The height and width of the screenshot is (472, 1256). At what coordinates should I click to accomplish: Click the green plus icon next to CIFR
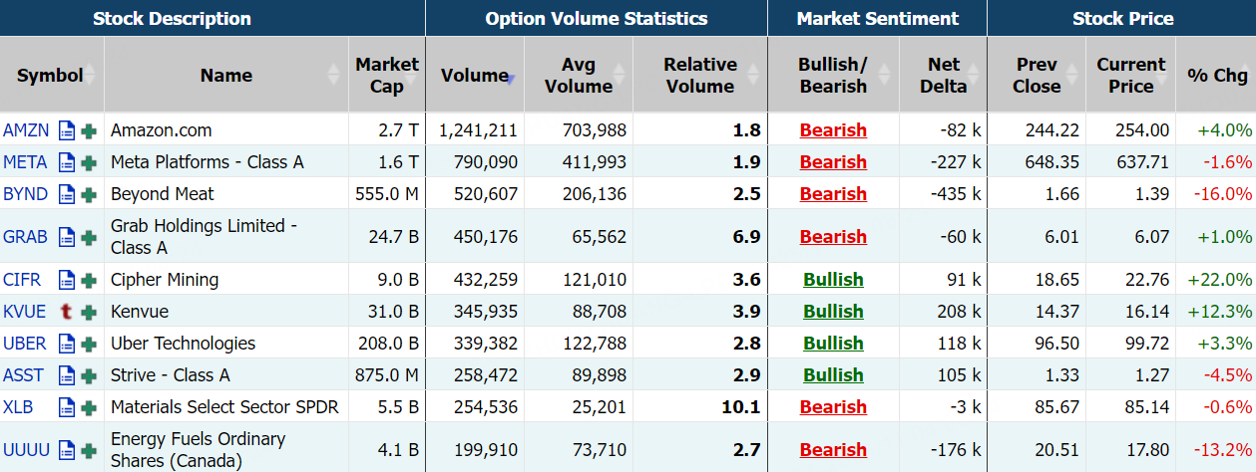click(89, 280)
